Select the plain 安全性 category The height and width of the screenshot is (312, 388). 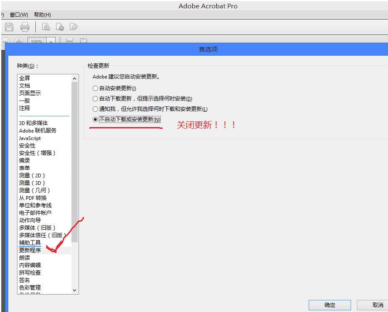27,145
